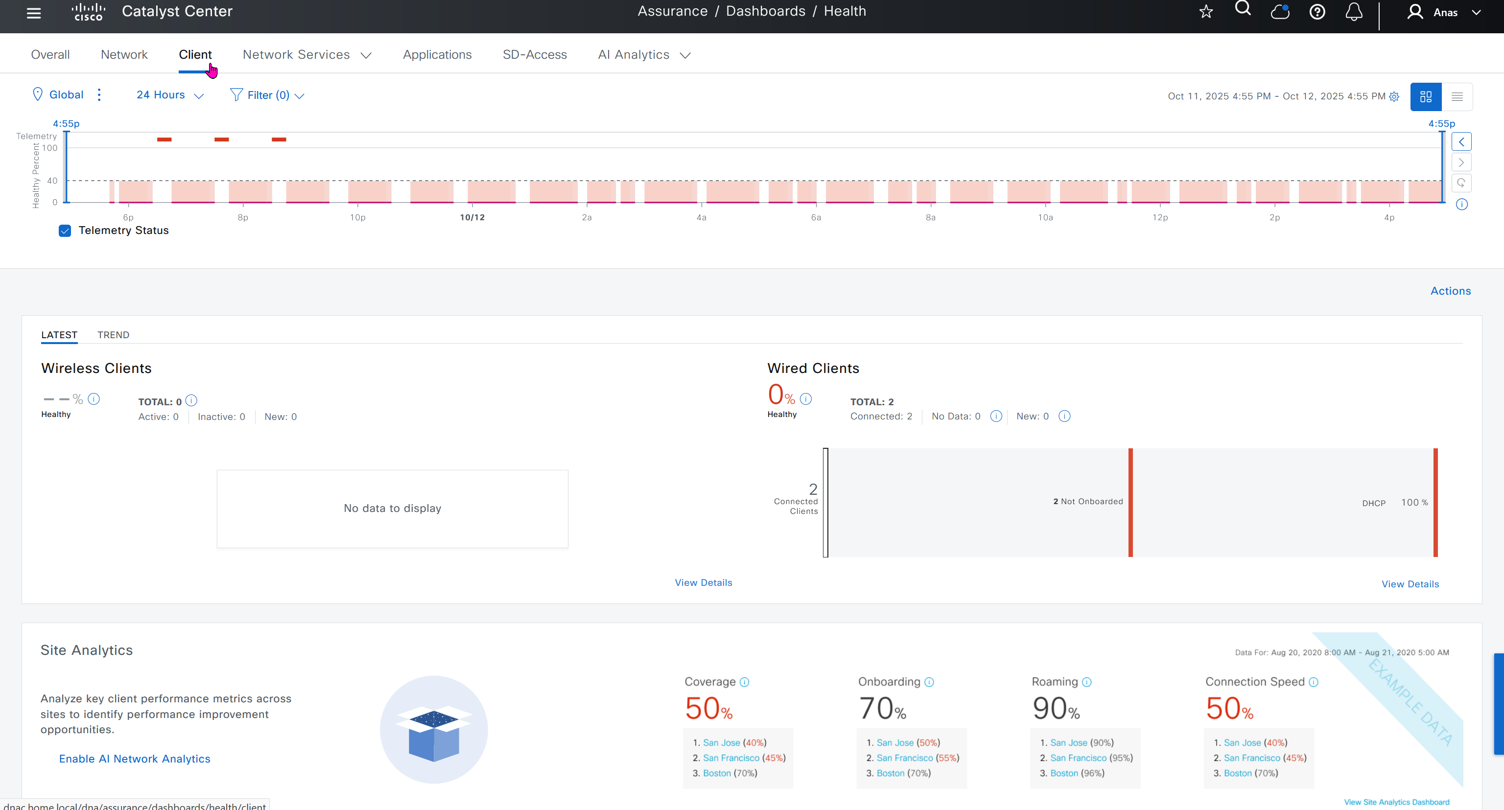The height and width of the screenshot is (810, 1504).
Task: Click the left timeline range handle
Action: point(67,167)
